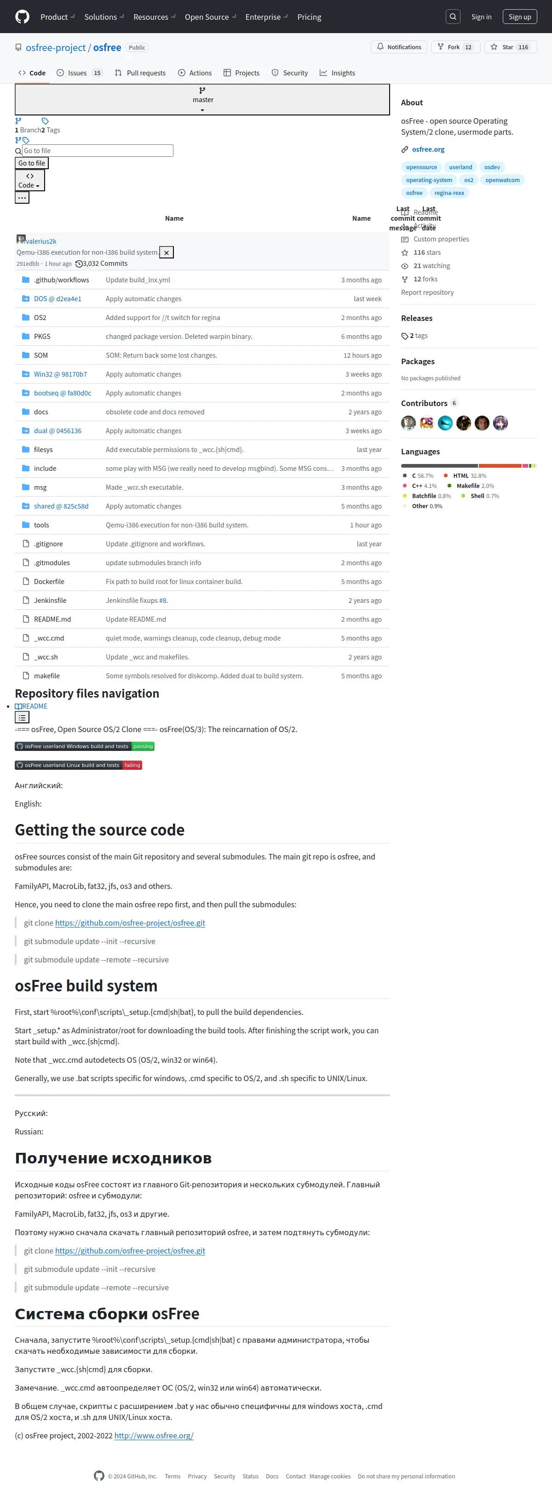Open the filesys folder
The image size is (552, 1500).
pyautogui.click(x=43, y=450)
